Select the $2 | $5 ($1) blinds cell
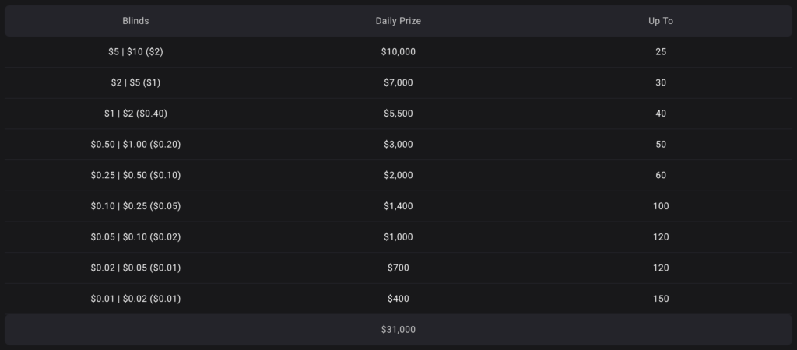 pos(135,82)
